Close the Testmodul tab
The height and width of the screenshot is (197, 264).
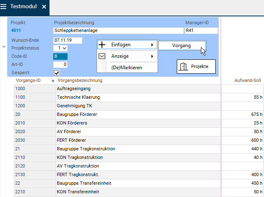click(44, 7)
